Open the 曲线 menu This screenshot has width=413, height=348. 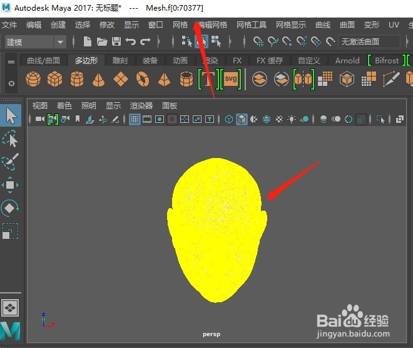pos(323,25)
